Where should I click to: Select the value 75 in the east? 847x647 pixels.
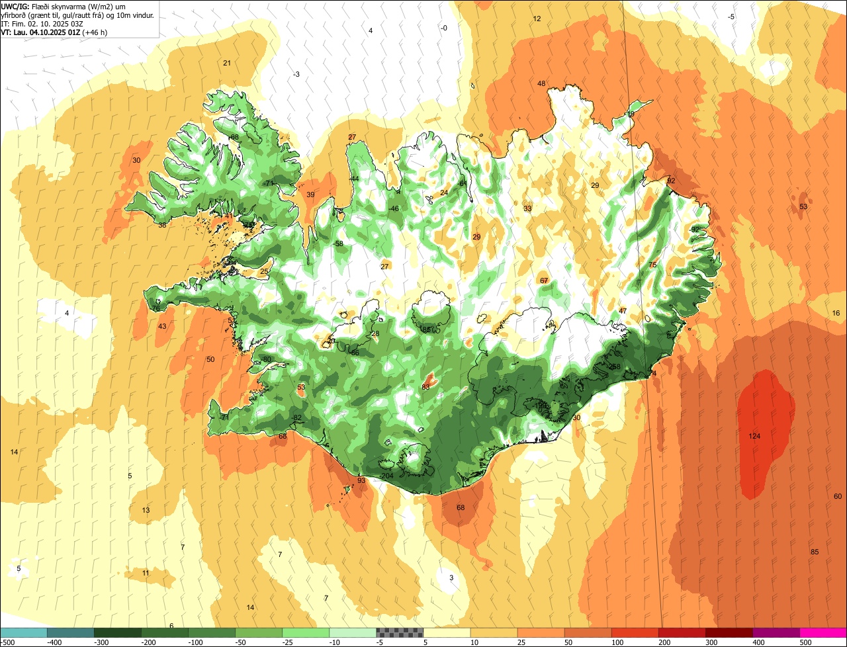[x=652, y=265]
